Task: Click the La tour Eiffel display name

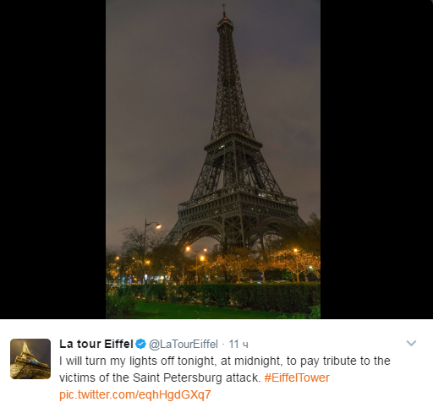Action: (x=96, y=344)
